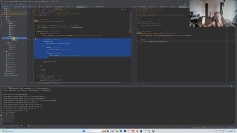Click the 'Critical dependency' warning line

[26, 91]
